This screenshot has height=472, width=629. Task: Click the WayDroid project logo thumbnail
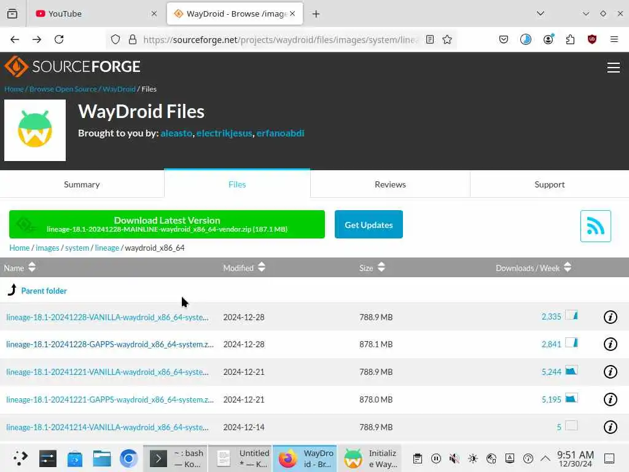[35, 130]
